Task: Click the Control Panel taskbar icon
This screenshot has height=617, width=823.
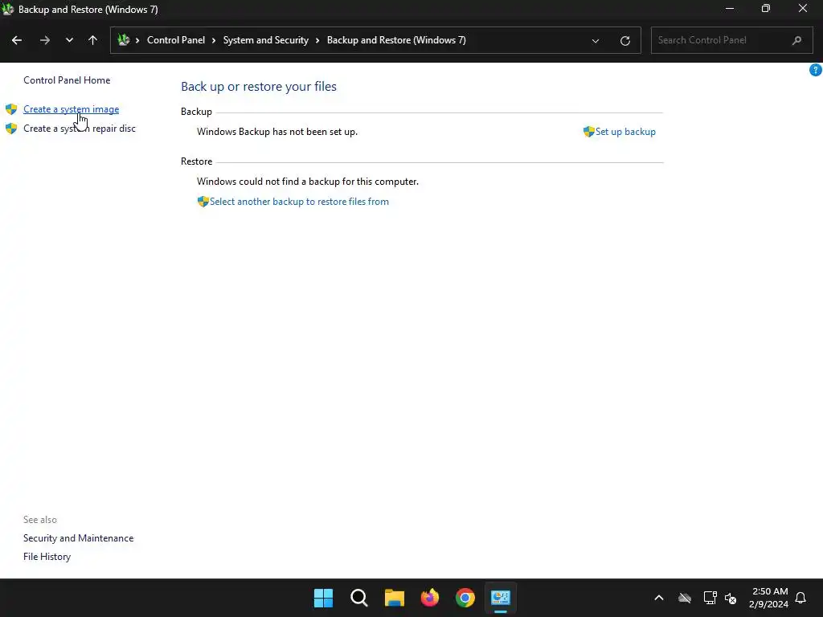Action: click(x=501, y=598)
